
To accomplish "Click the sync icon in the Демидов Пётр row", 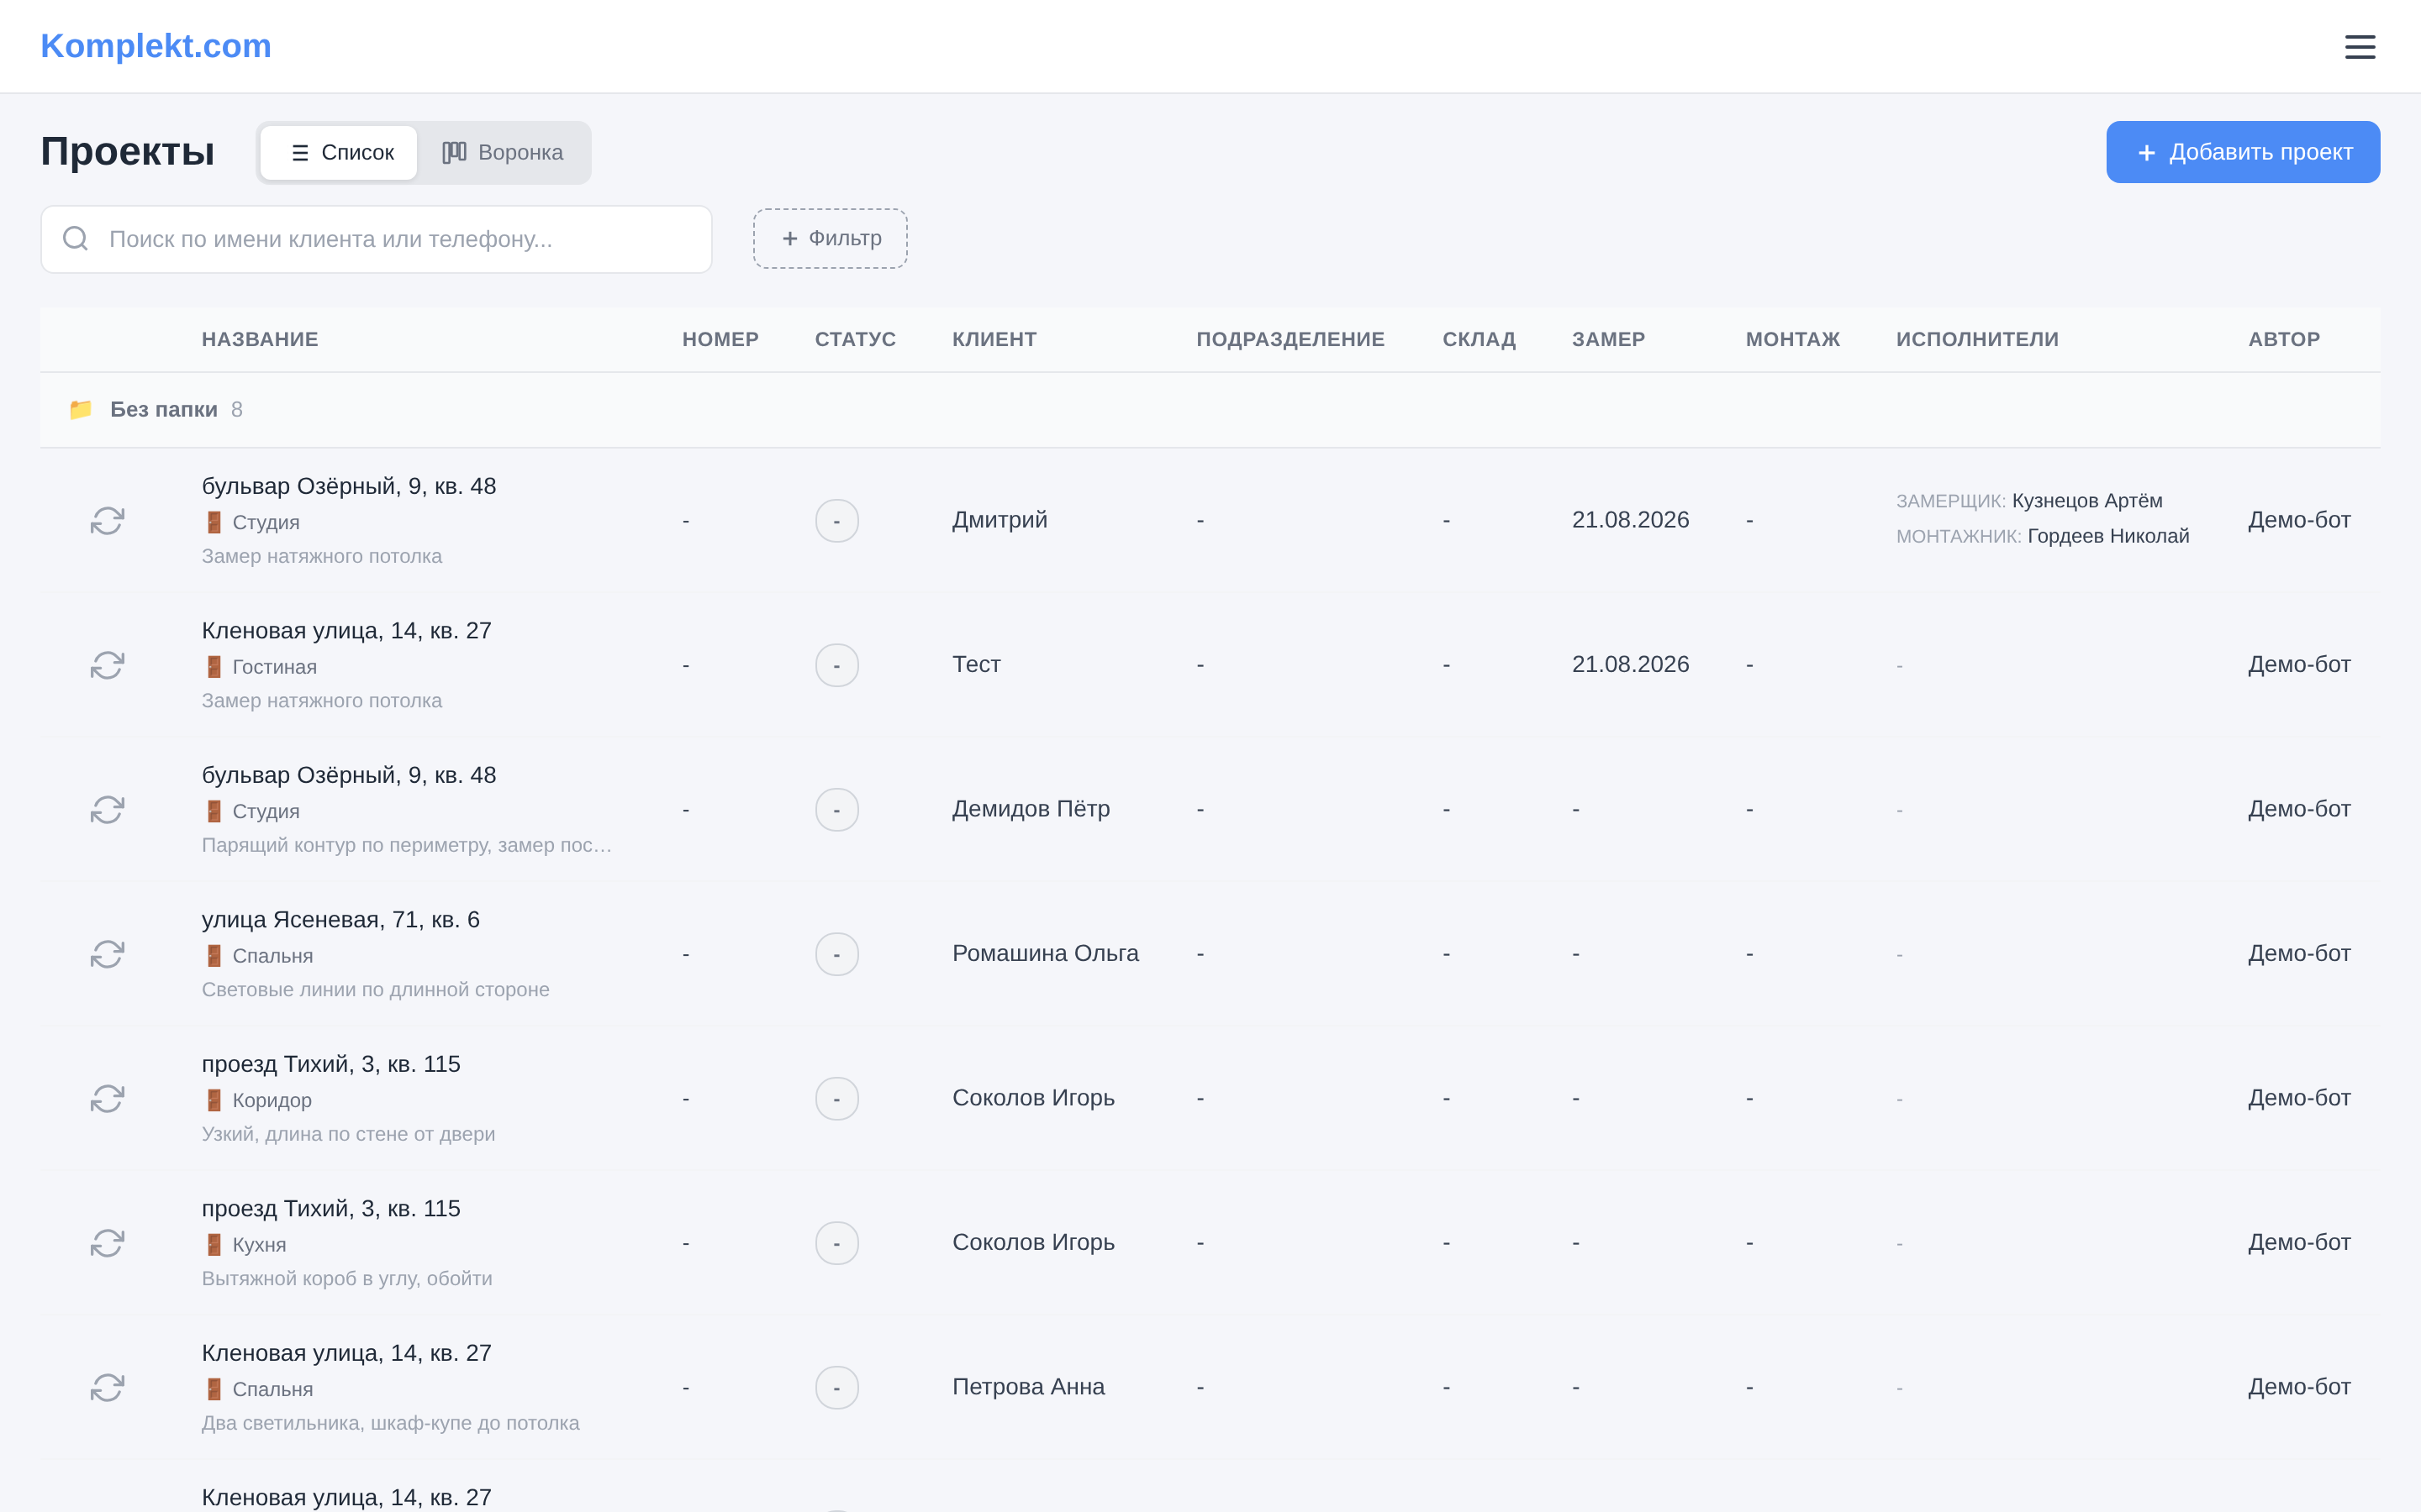I will tap(107, 810).
